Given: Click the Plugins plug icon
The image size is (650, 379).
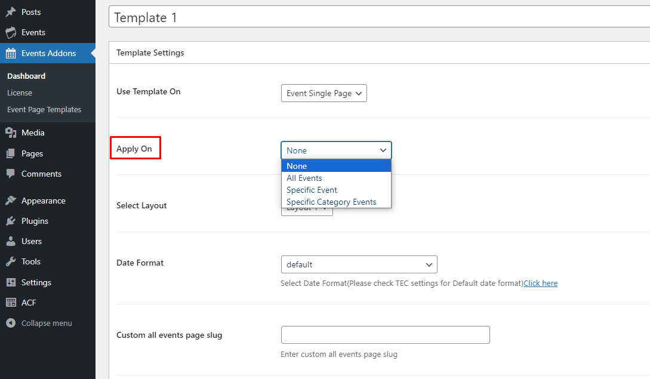Looking at the screenshot, I should point(11,221).
